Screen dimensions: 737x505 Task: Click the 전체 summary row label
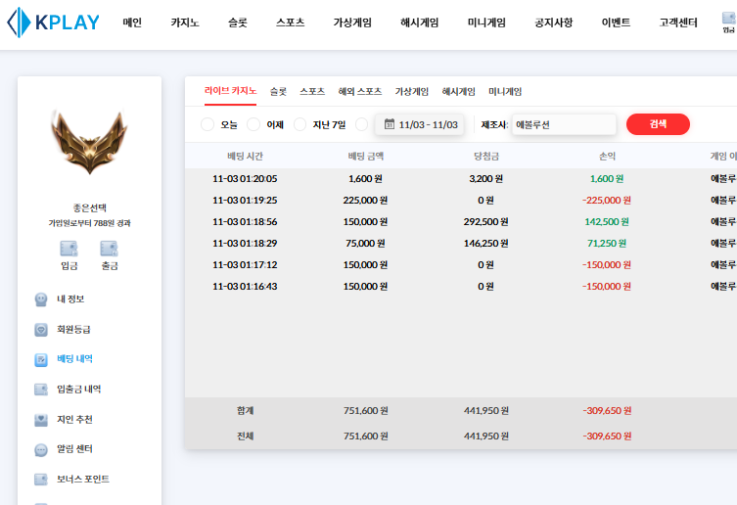click(246, 436)
